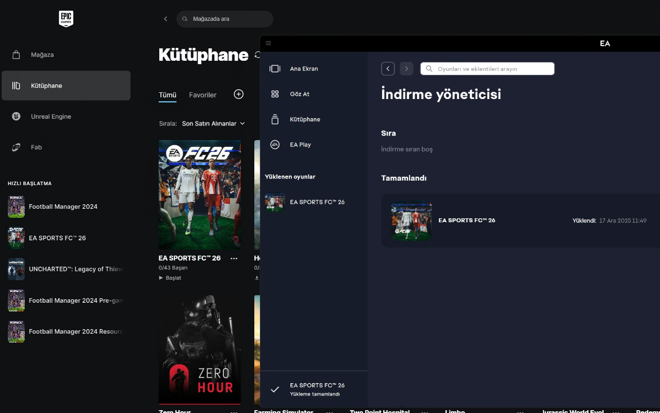Refresh the Epic library
The image size is (660, 413).
[x=257, y=55]
